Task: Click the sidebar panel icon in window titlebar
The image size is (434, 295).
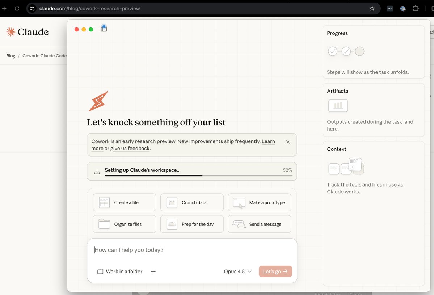Action: (x=104, y=28)
